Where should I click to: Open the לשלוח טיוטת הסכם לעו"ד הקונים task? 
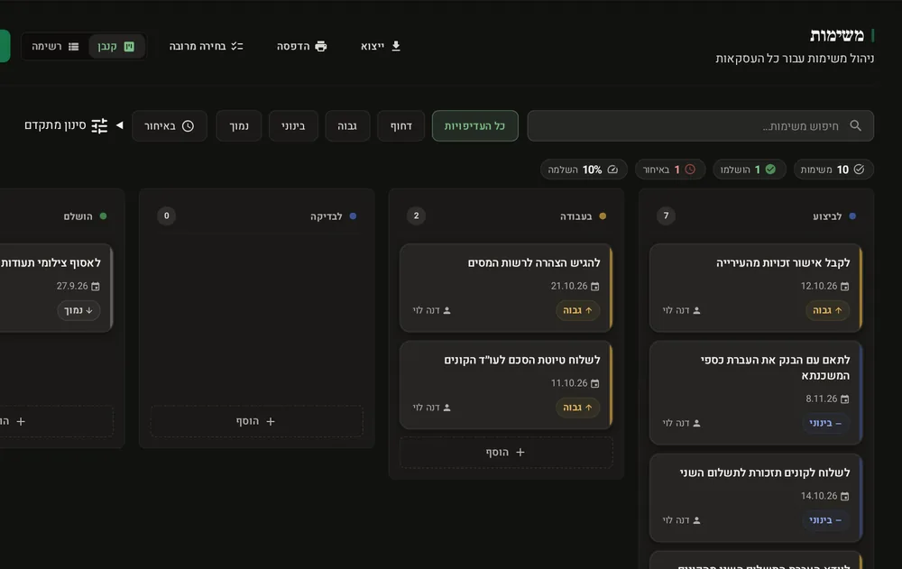[x=506, y=385]
